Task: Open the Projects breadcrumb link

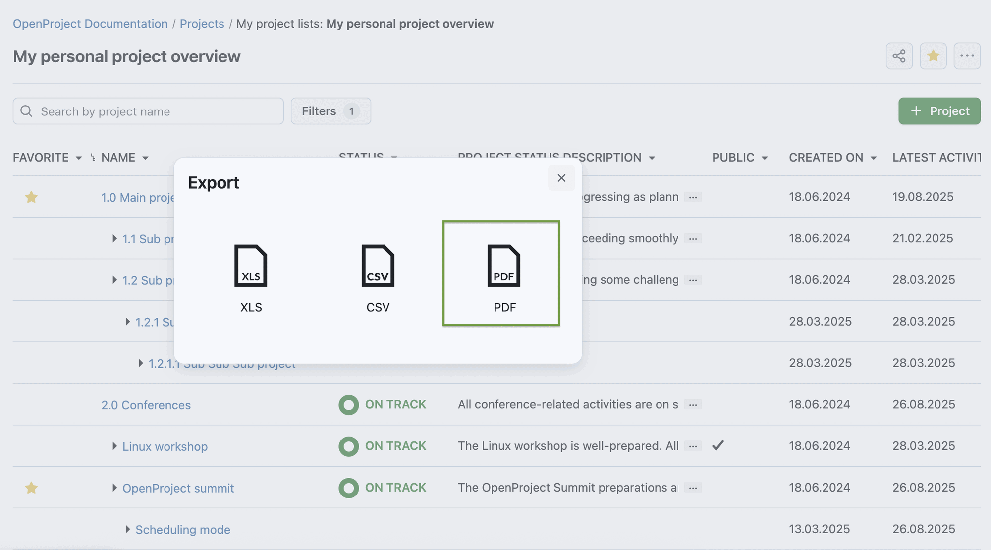Action: coord(202,23)
